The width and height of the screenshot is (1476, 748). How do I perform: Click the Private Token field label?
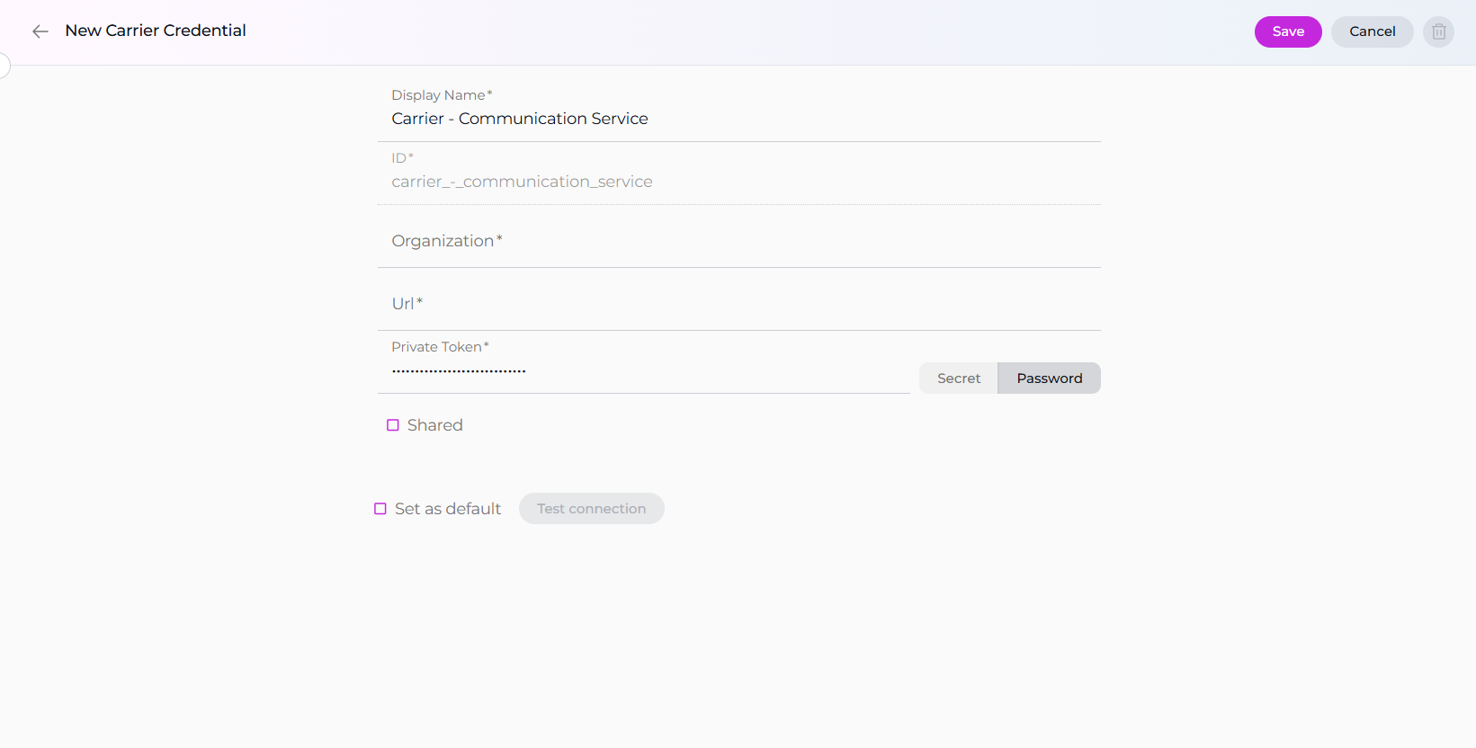point(439,347)
